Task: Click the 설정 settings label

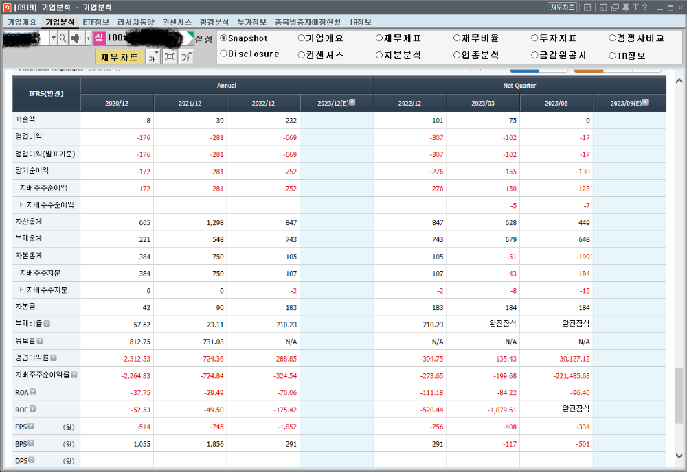Action: pos(204,39)
